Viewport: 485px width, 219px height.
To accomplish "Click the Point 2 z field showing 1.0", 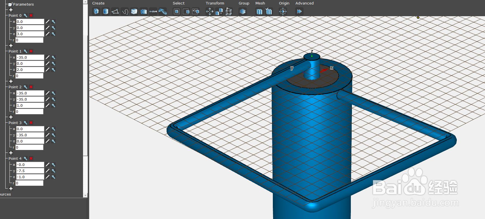I will point(30,105).
